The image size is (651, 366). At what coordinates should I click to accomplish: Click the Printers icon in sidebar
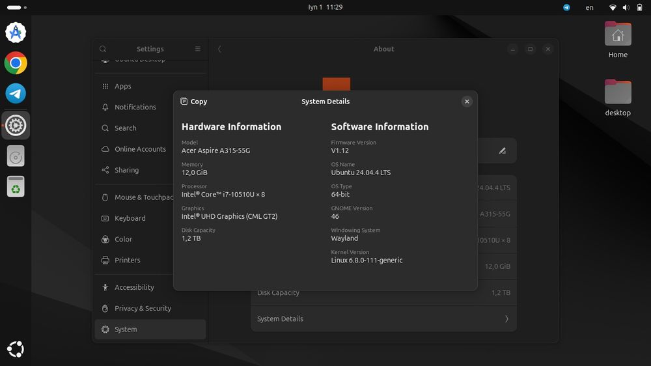pos(105,260)
